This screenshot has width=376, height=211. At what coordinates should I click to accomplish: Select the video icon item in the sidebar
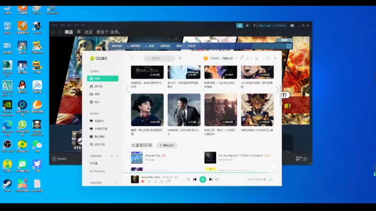[x=95, y=94]
